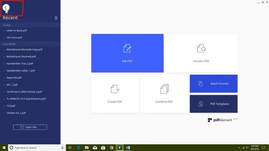Click the Type here to search box
This screenshot has width=269, height=151.
(37, 148)
